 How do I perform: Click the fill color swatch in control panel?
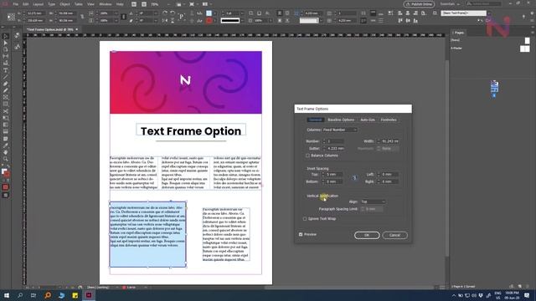[209, 13]
